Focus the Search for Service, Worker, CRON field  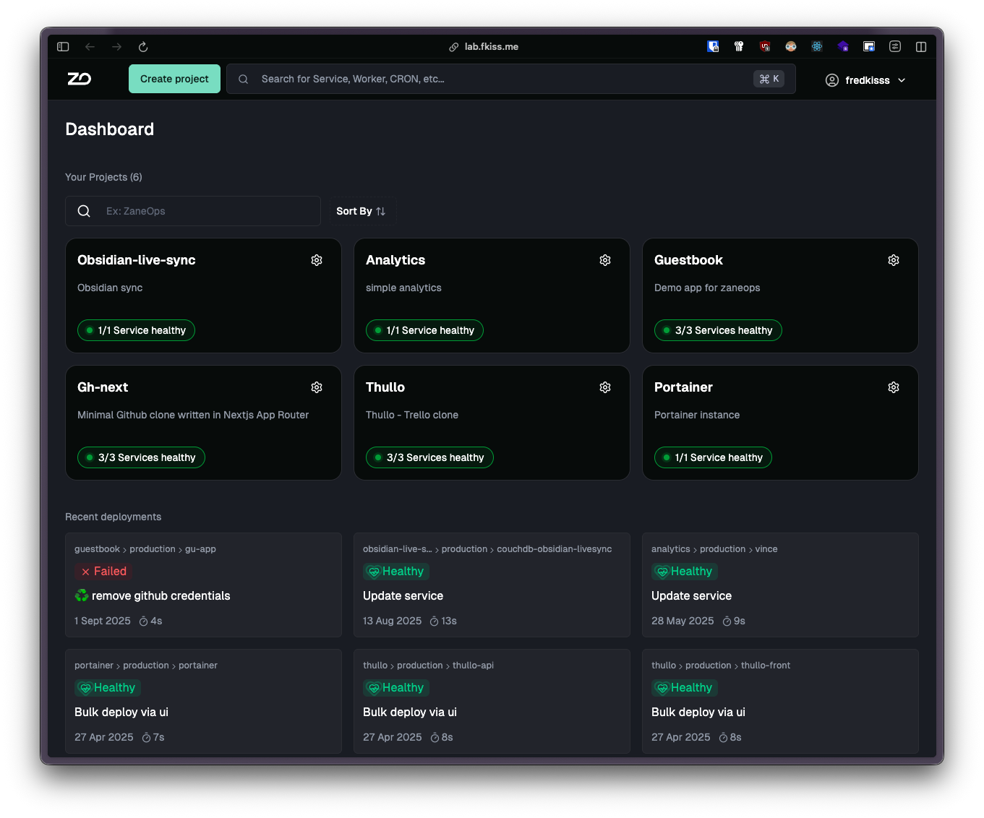[511, 79]
